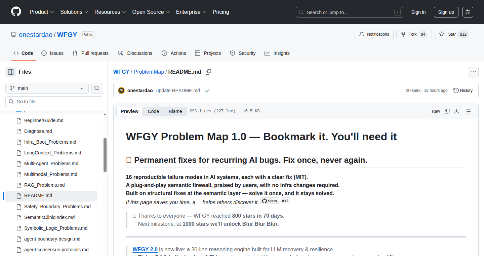Select the Preview view toggle
This screenshot has width=484, height=256.
[x=130, y=111]
